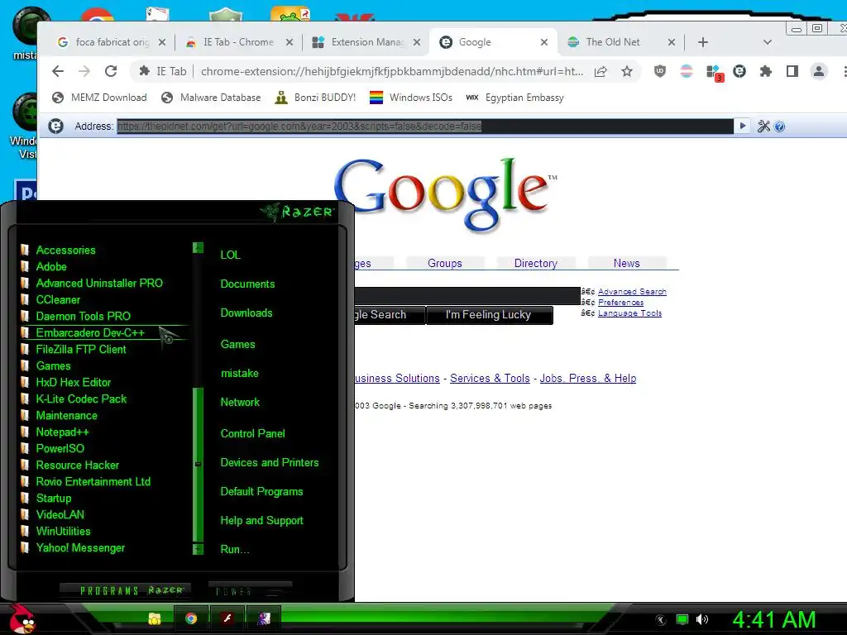Open the MEMZ Download bookmark
Viewport: 847px width, 635px height.
point(99,98)
